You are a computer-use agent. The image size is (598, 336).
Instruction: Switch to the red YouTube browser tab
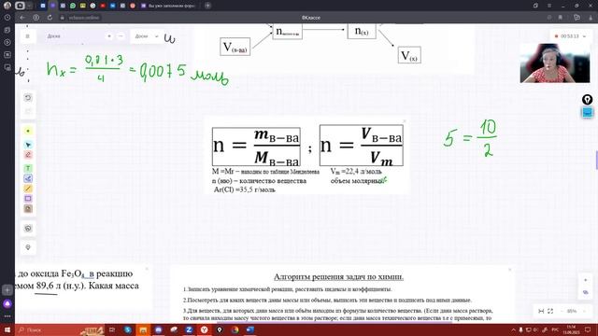coord(103,6)
